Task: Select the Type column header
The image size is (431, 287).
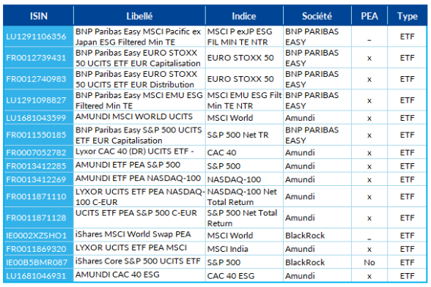Action: point(407,16)
